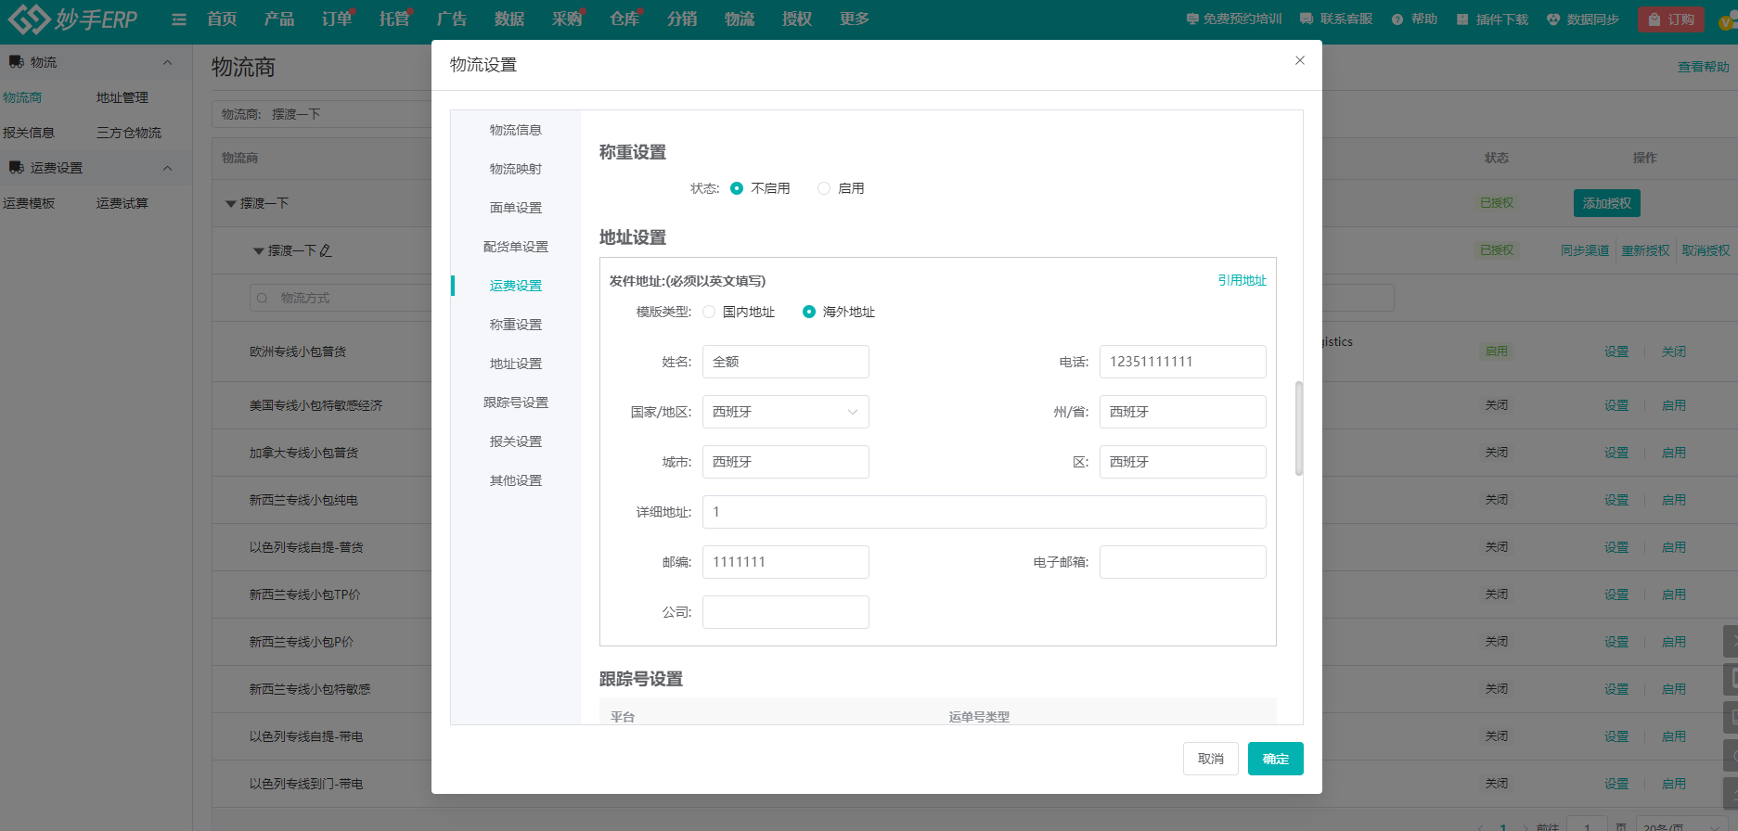This screenshot has width=1738, height=831.
Task: Select 国内地址 template type
Action: [710, 312]
